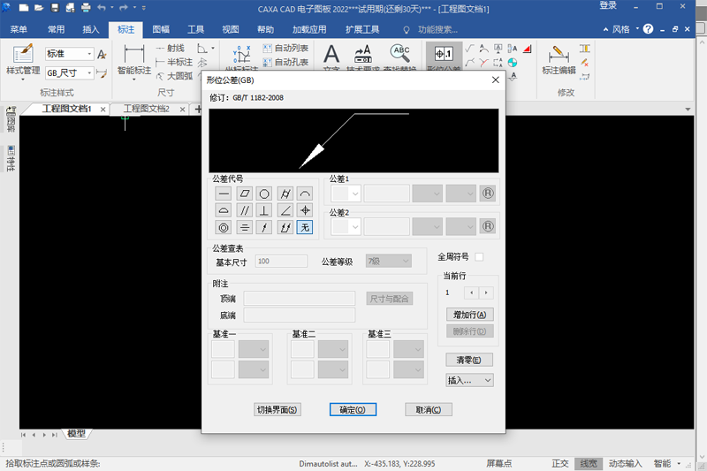Select the perpendicularity tolerance symbol
707x471 pixels.
pyautogui.click(x=264, y=210)
